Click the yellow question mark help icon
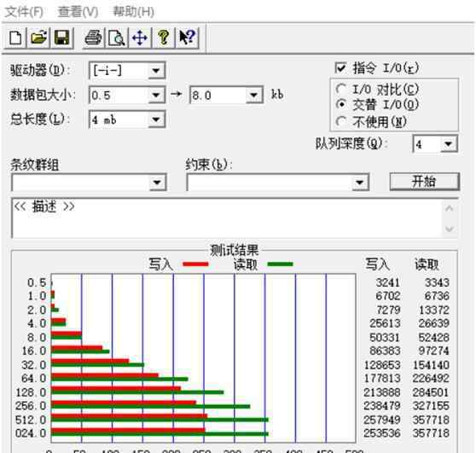The height and width of the screenshot is (453, 476). point(163,38)
